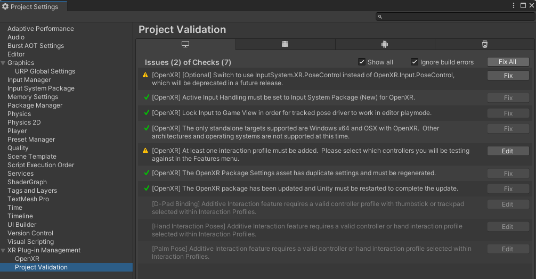Select Visual Scripting settings
536x279 pixels.
coord(31,242)
